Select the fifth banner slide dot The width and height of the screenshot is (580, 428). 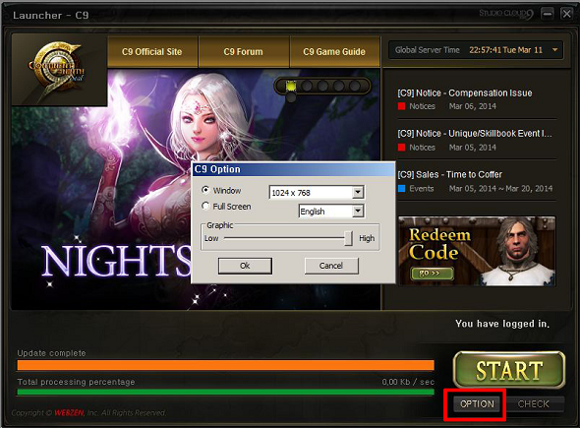coord(355,87)
